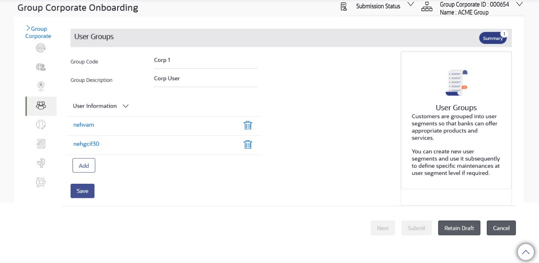Click the globe-with-user sidebar icon

(x=41, y=67)
